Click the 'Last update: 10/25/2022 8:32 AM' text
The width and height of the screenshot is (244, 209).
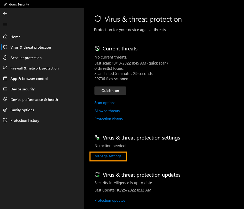click(123, 190)
